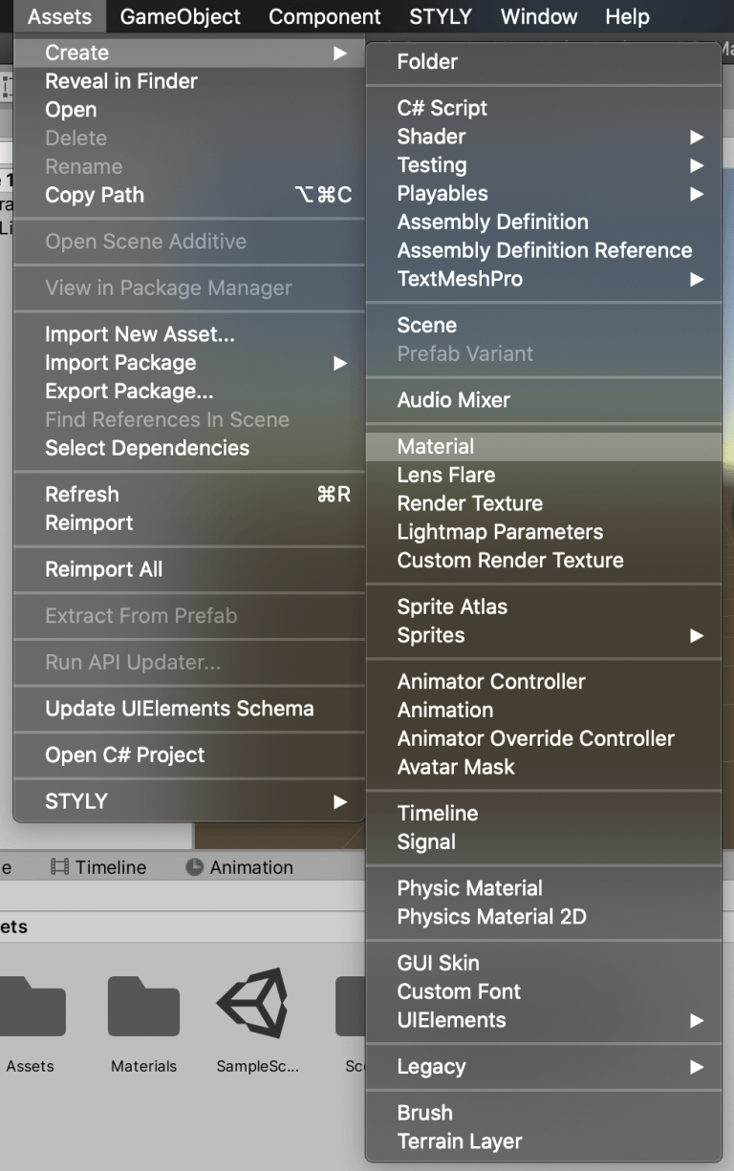Expand the Legacy submenu
The image size is (734, 1171).
429,1067
